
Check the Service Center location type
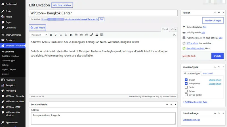coord(186,95)
